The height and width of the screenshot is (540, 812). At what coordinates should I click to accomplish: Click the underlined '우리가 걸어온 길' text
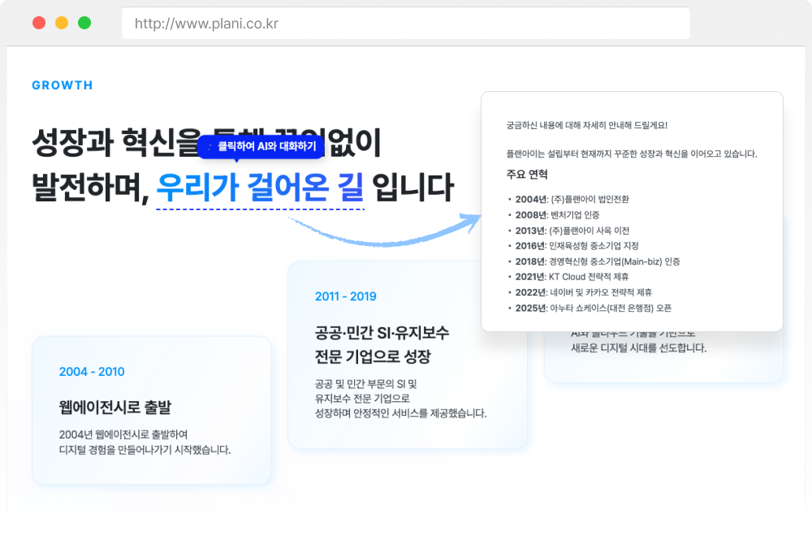260,188
